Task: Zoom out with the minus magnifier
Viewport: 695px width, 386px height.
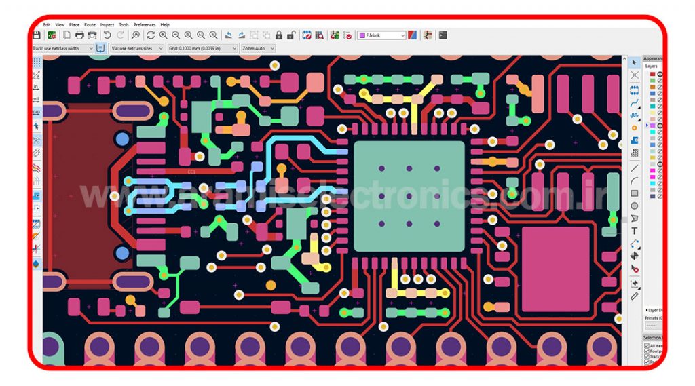Action: (176, 35)
